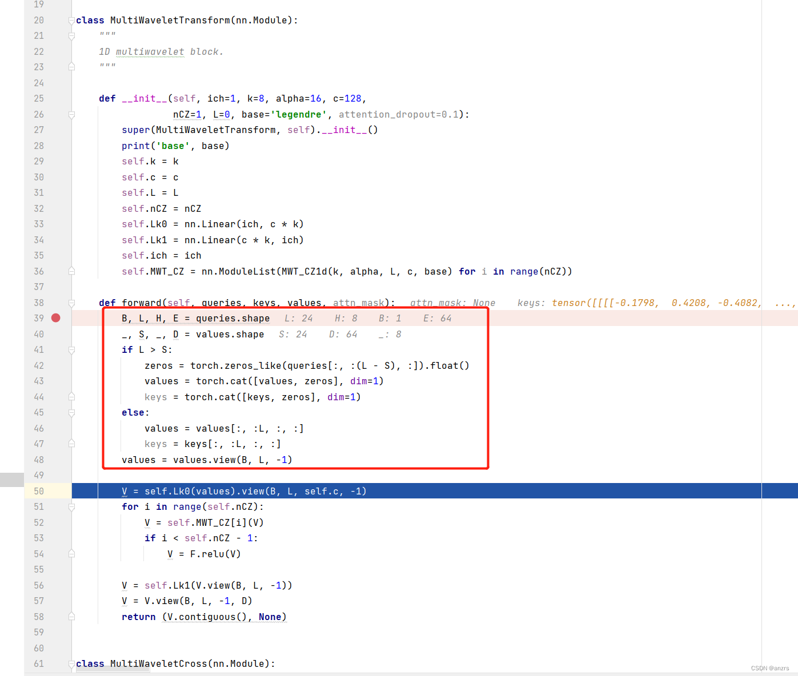
Task: Click 'attention_dropout=0.1' parameter
Action: click(x=399, y=114)
